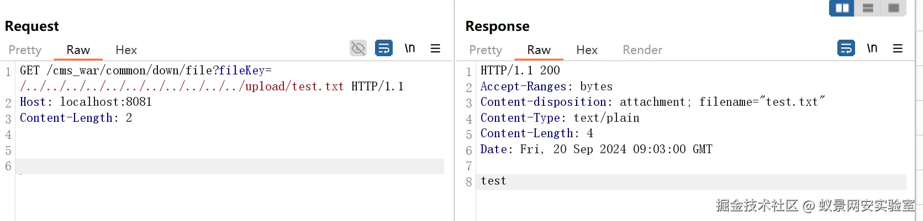The height and width of the screenshot is (221, 923).
Task: Toggle word wrap icon in Request panel
Action: (383, 48)
